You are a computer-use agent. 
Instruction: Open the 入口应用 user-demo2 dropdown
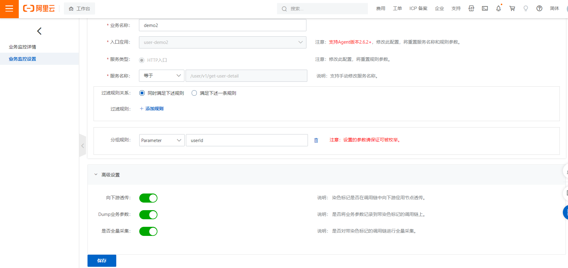[223, 42]
